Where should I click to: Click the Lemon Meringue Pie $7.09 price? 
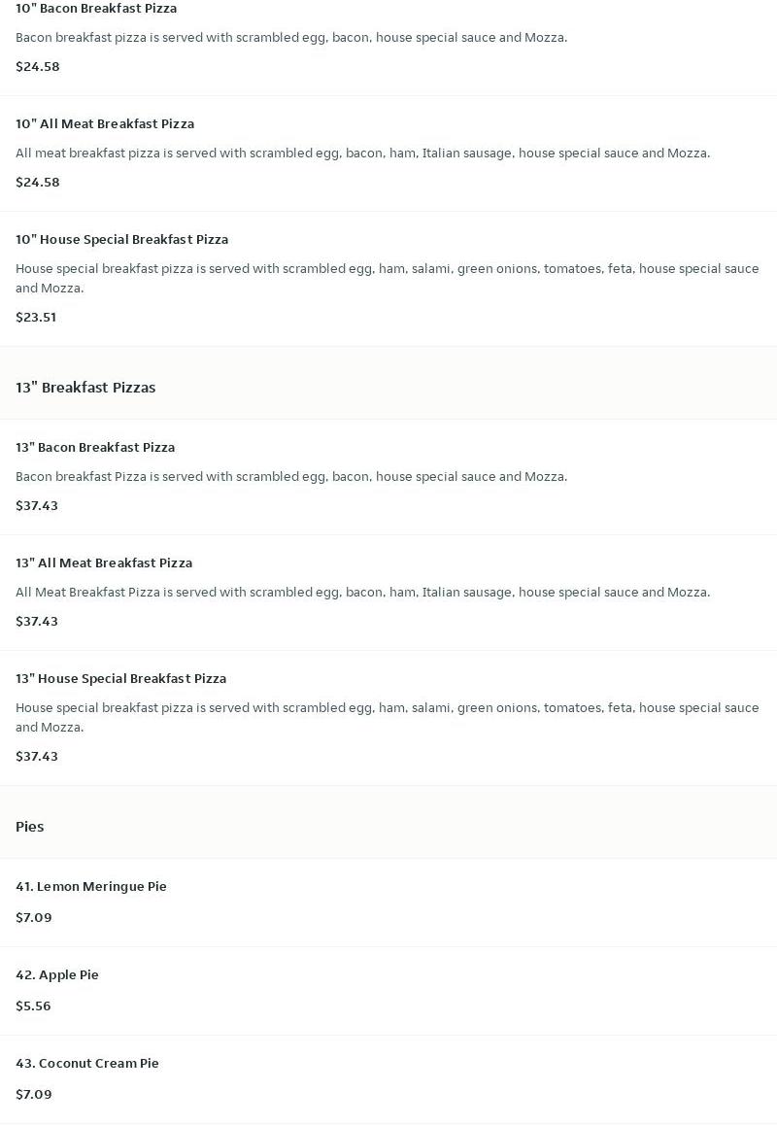tap(34, 917)
